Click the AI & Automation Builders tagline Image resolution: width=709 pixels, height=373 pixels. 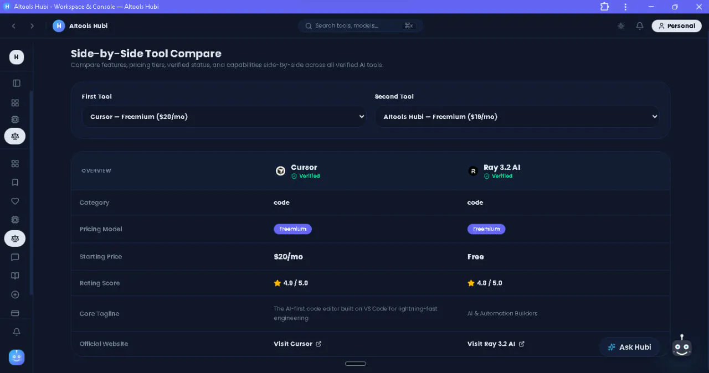coord(502,313)
